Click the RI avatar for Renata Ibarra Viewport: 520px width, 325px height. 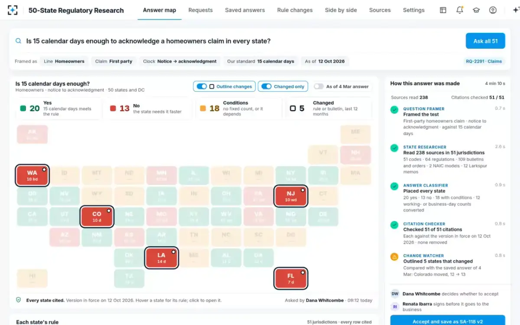pos(395,306)
